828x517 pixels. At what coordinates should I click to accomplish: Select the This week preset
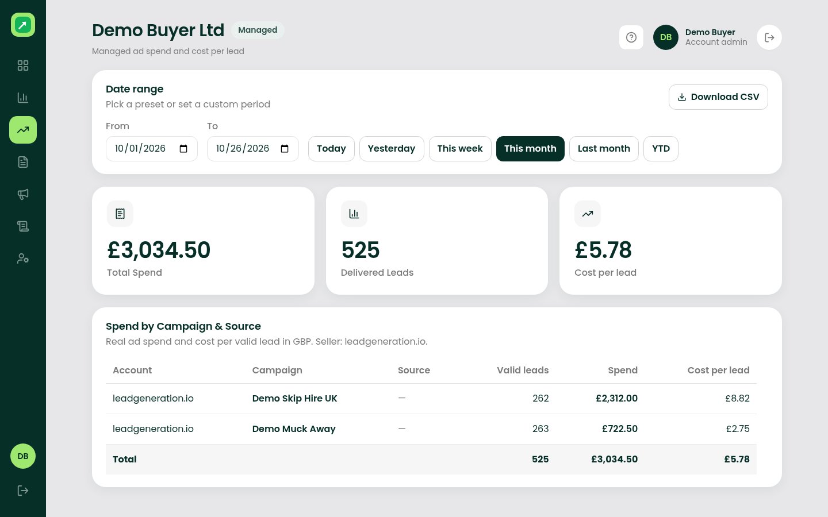(x=460, y=149)
